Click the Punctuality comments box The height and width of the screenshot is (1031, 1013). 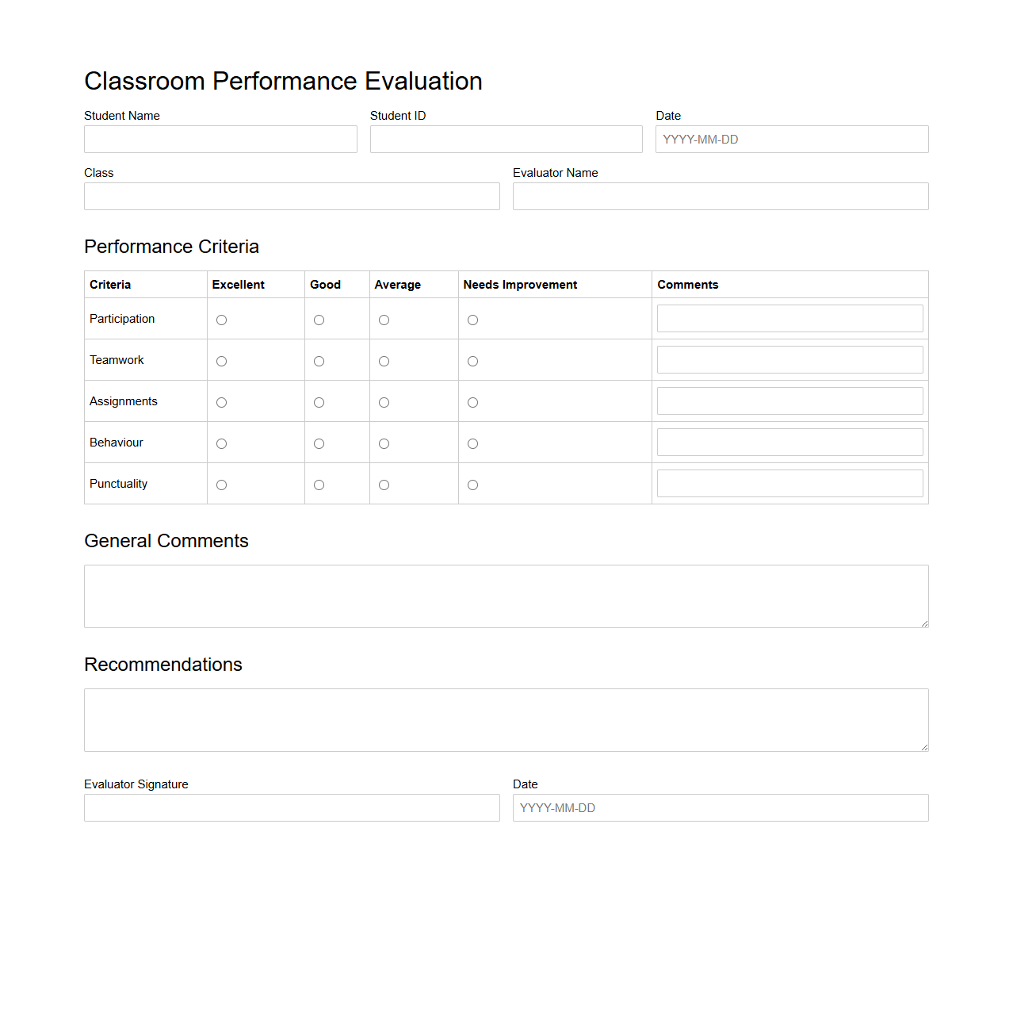pos(789,483)
